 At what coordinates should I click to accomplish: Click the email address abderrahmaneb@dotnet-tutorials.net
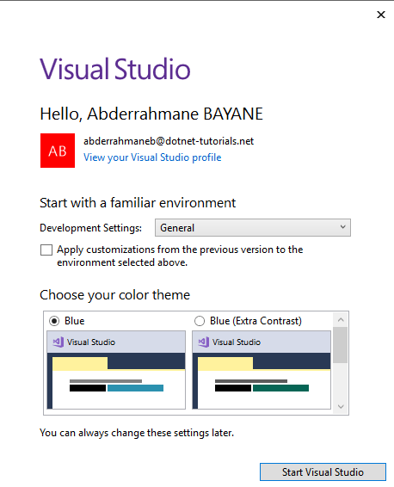click(169, 141)
